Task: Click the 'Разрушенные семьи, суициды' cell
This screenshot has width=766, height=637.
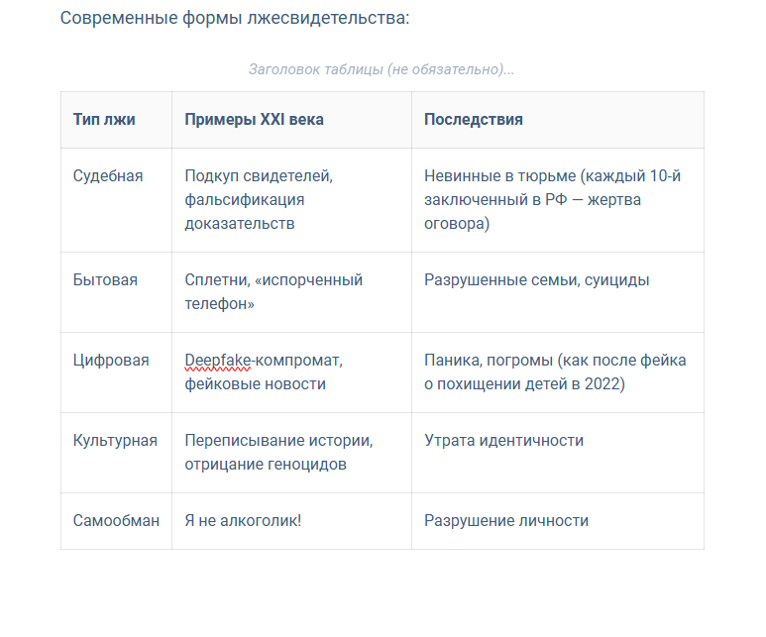Action: pyautogui.click(x=557, y=292)
